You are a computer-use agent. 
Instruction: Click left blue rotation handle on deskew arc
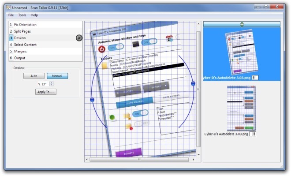pyautogui.click(x=92, y=100)
